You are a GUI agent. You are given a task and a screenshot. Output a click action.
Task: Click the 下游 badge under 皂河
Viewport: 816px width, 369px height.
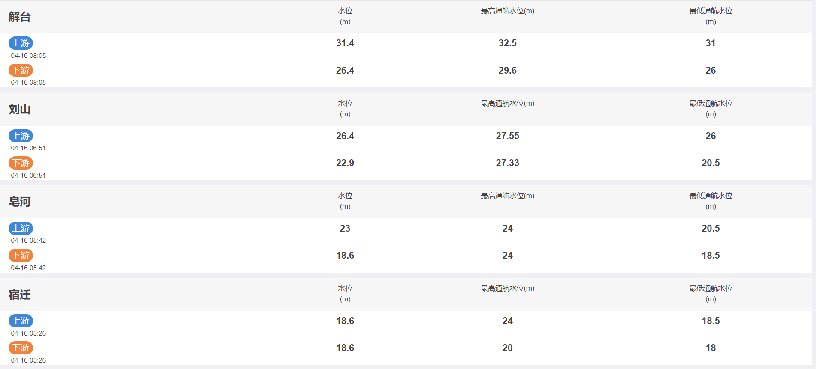21,255
